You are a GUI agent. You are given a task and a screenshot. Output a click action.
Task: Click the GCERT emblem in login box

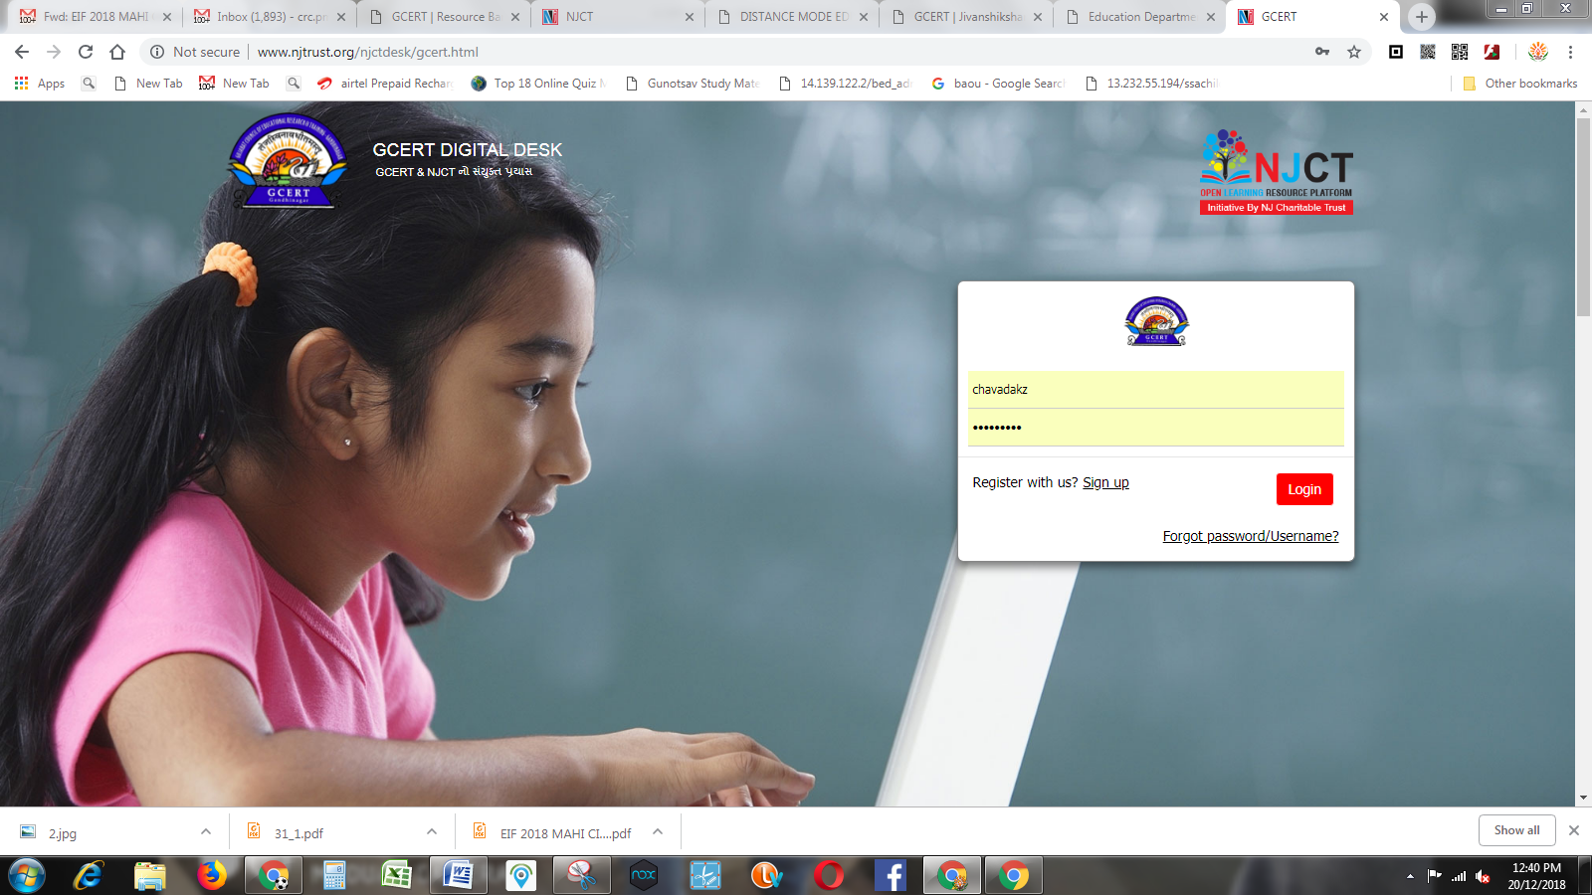coord(1156,321)
